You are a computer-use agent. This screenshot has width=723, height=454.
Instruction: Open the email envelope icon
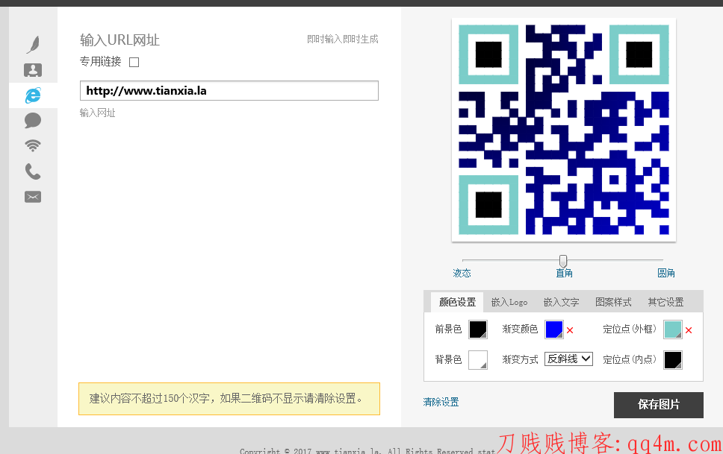[x=33, y=197]
